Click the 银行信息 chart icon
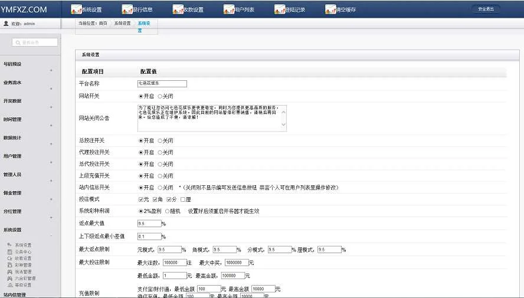The image size is (524, 298). coord(127,9)
